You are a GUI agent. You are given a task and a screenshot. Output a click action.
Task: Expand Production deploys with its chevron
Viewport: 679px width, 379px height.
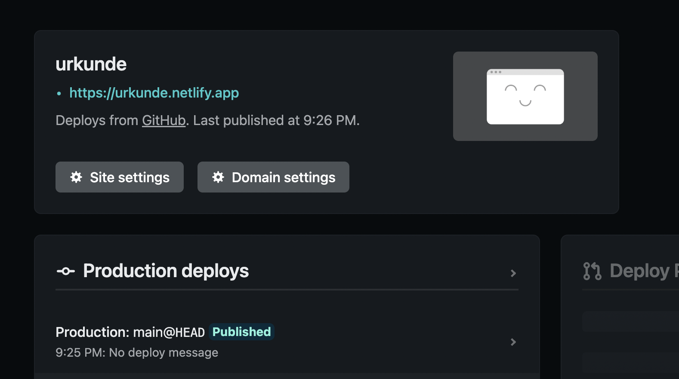click(513, 273)
